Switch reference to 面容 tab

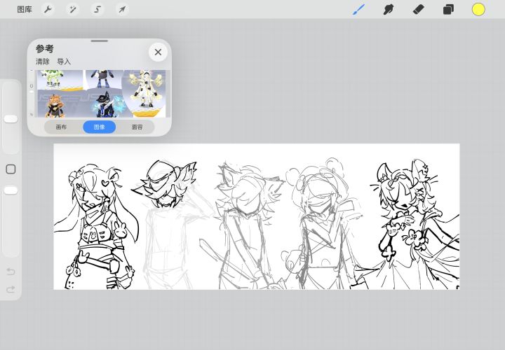[137, 127]
